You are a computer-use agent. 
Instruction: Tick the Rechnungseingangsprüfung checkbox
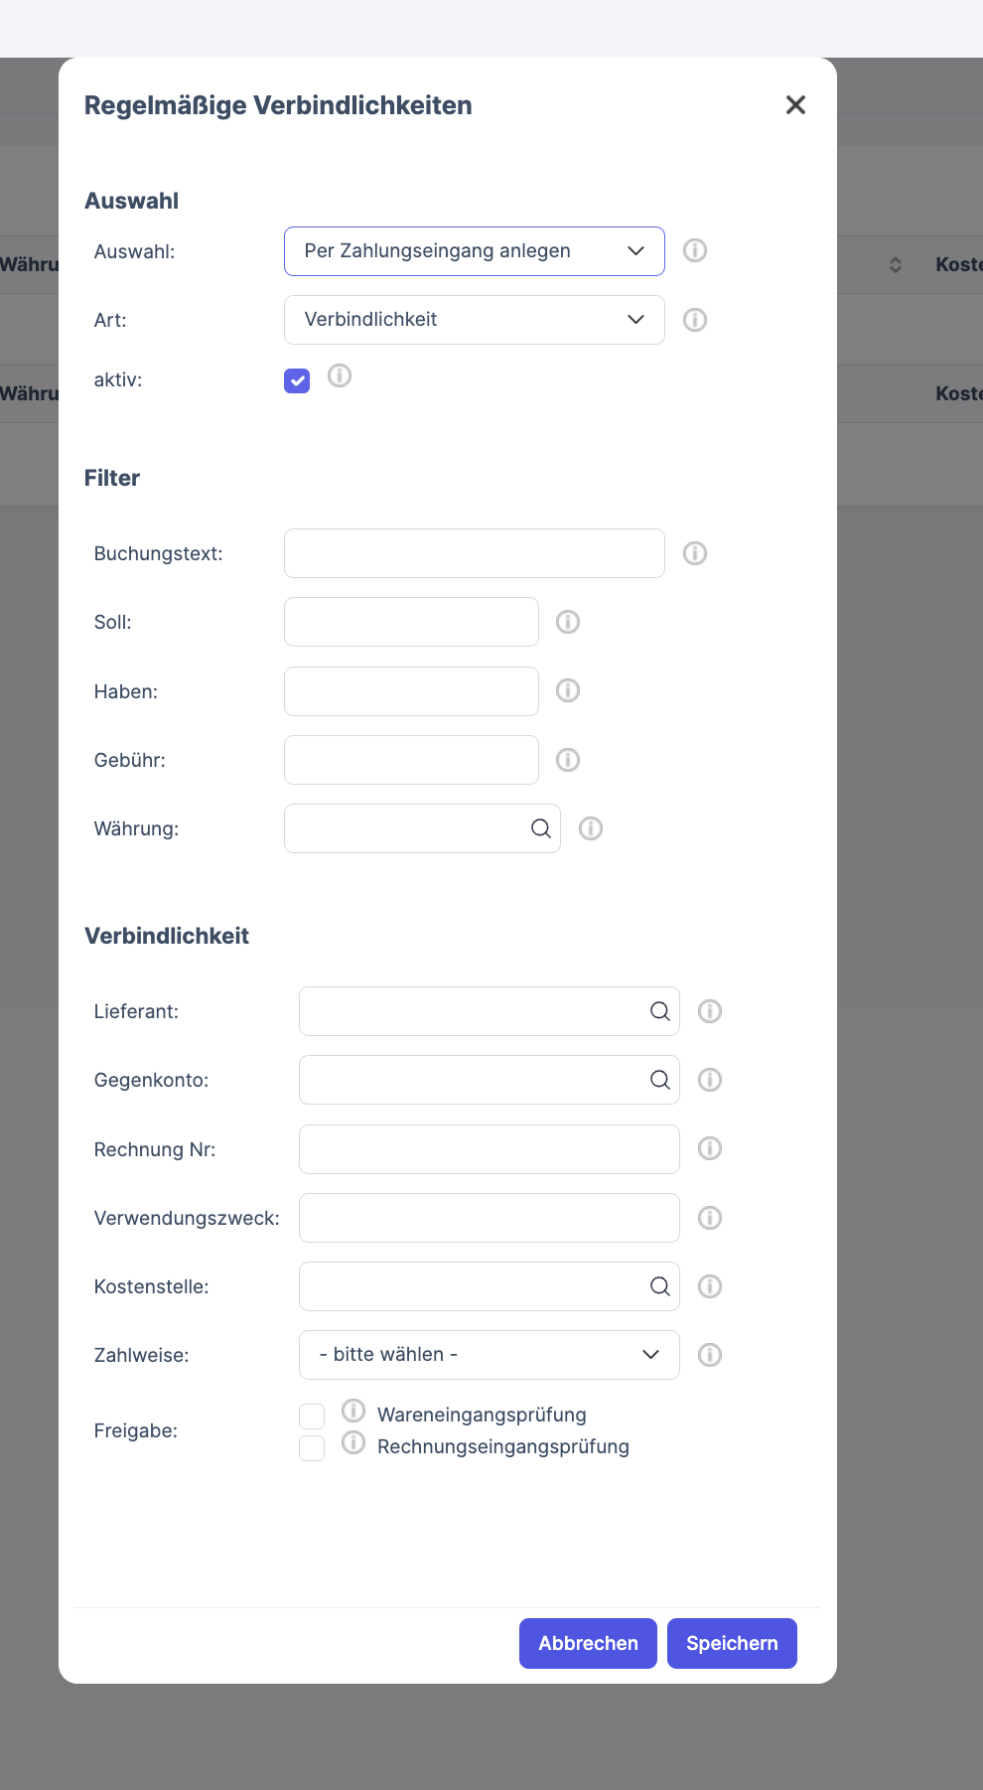[x=312, y=1448]
